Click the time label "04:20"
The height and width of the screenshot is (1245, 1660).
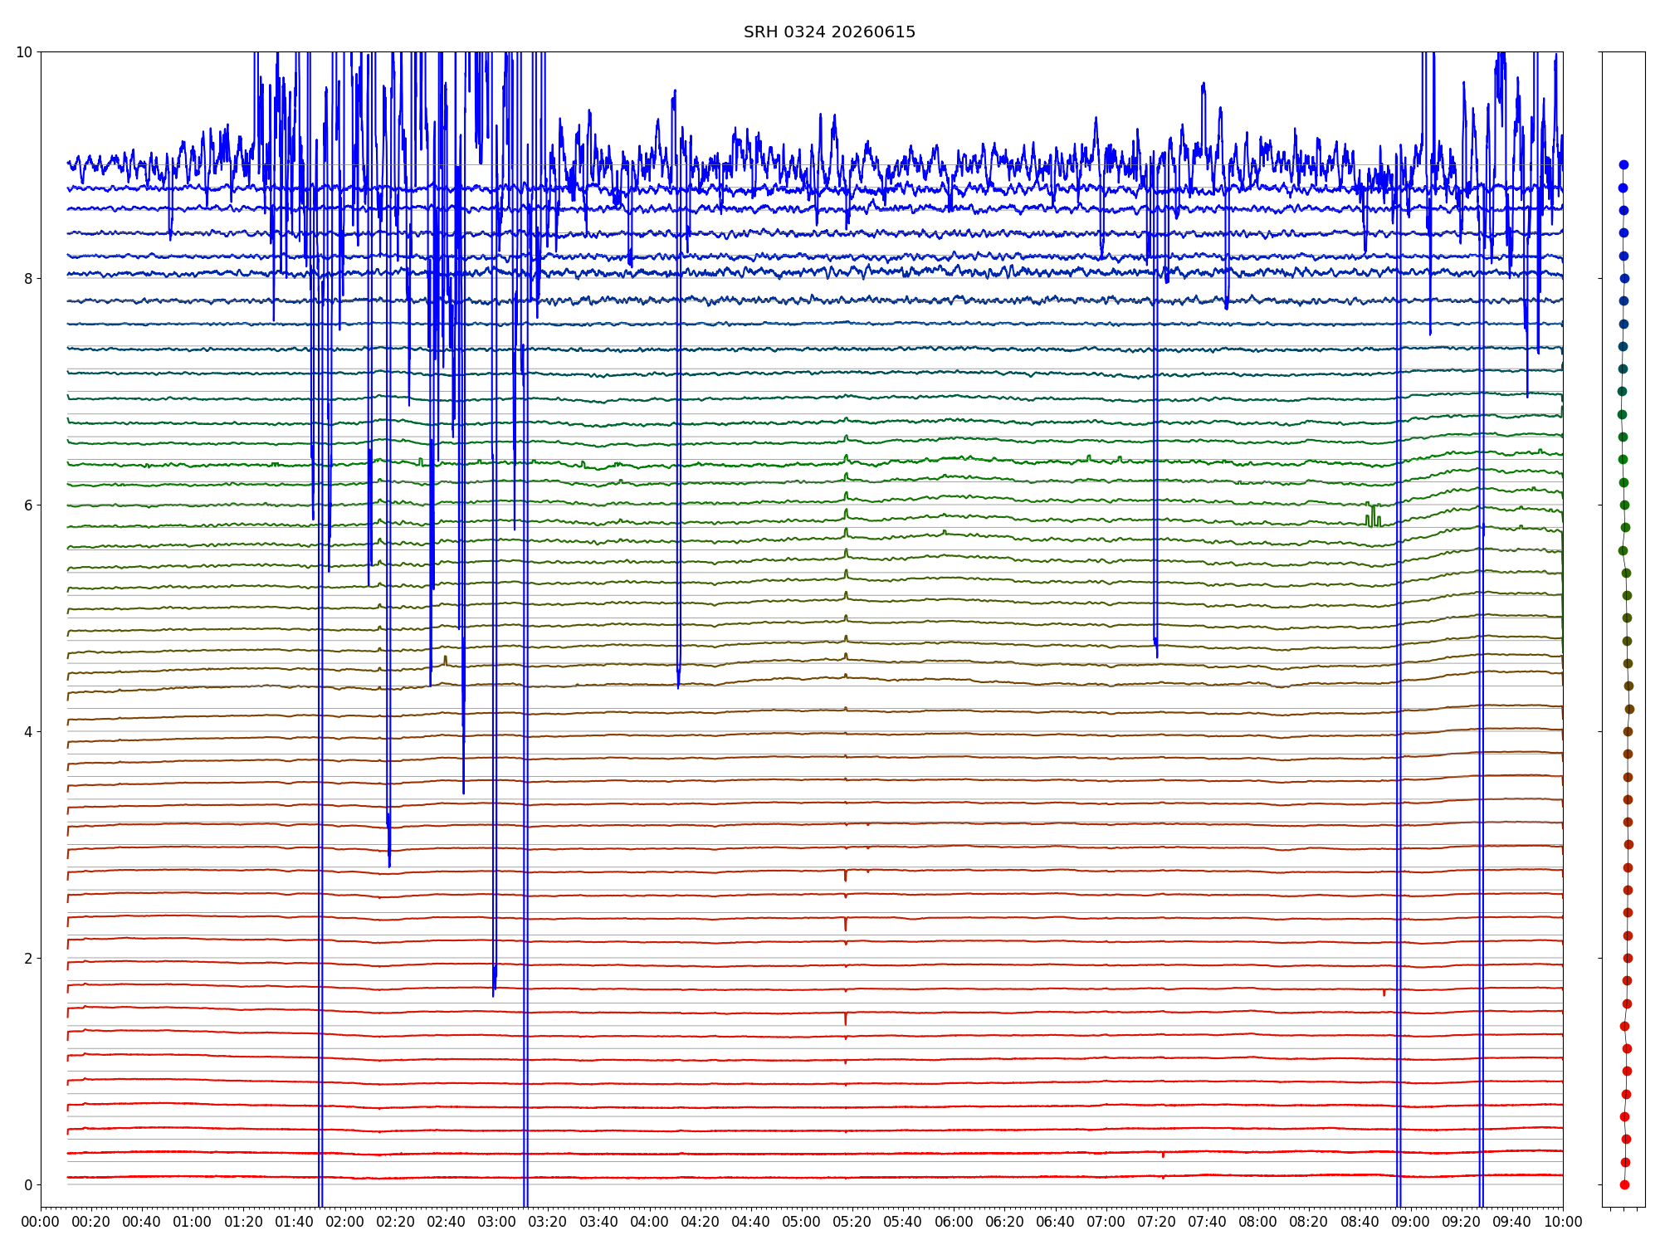click(x=701, y=1223)
